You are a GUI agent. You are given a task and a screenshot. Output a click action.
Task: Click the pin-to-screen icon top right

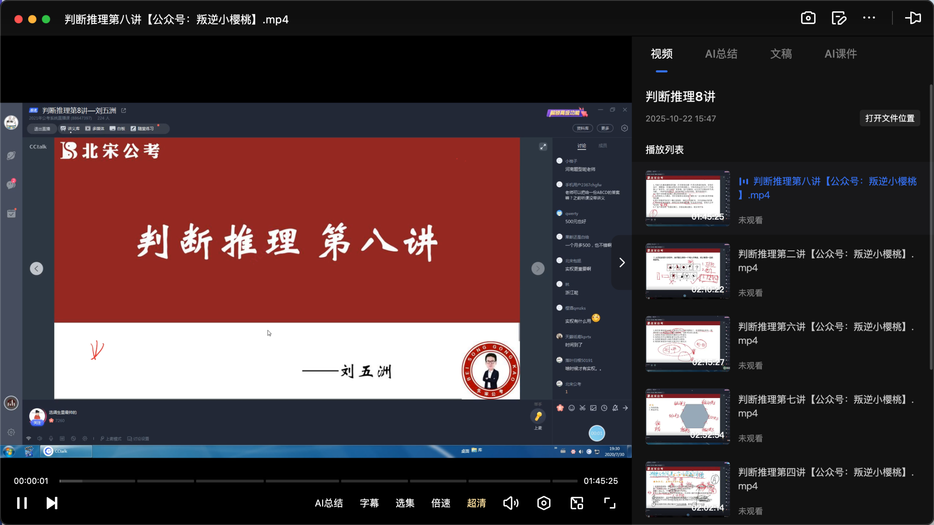[x=913, y=18]
